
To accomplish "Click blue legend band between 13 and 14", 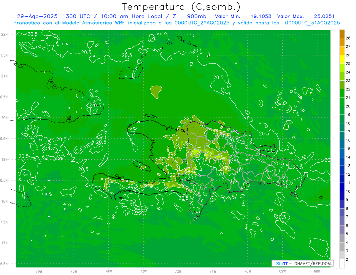I will [342, 162].
